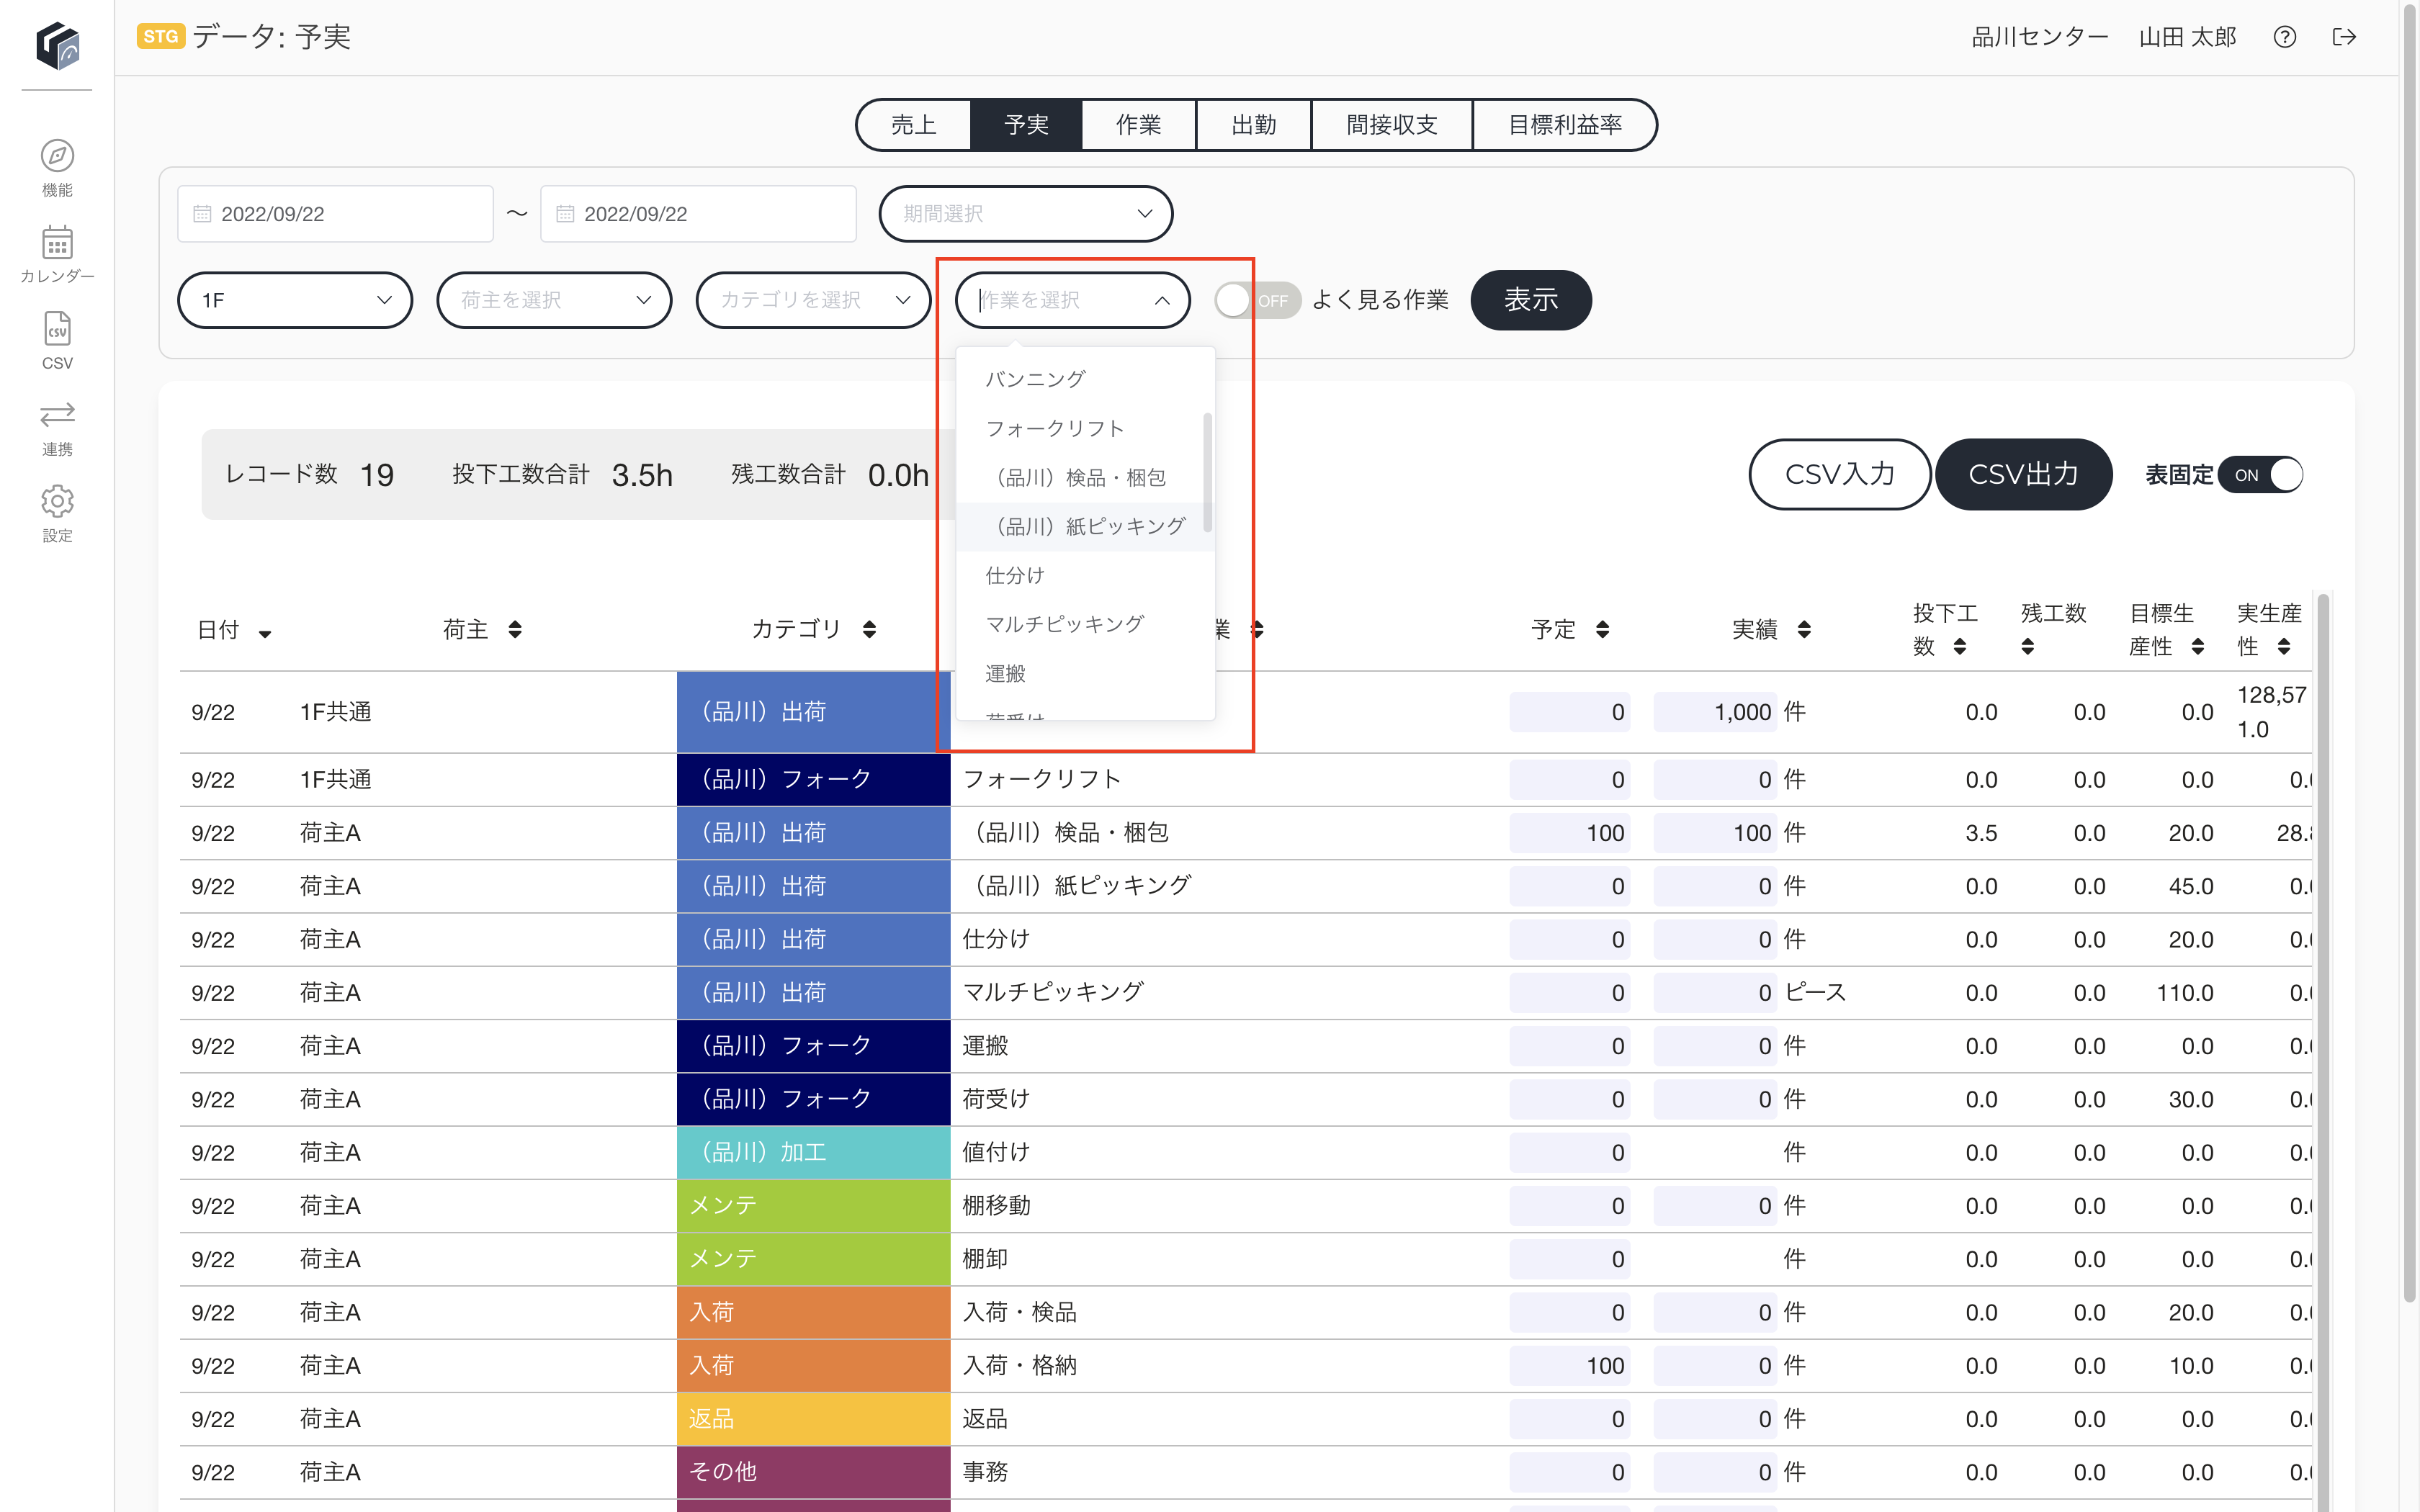Click the logout icon at top right
The image size is (2420, 1512).
point(2344,37)
